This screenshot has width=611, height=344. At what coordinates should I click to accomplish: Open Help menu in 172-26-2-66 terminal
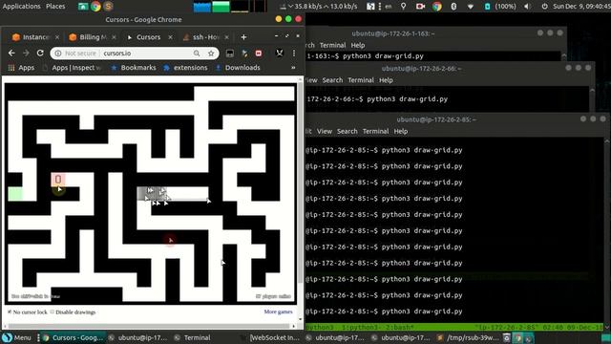(x=386, y=80)
